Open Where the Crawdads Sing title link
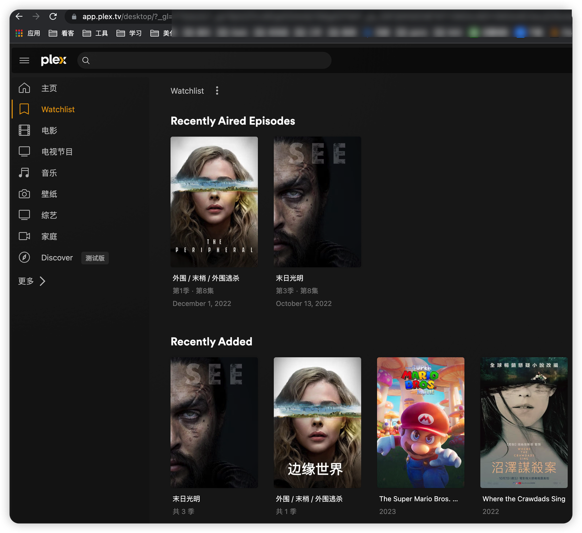This screenshot has width=582, height=533. click(x=523, y=499)
